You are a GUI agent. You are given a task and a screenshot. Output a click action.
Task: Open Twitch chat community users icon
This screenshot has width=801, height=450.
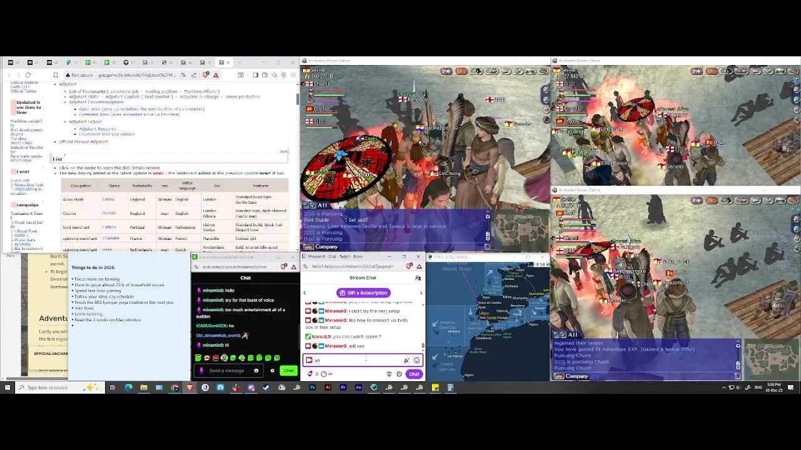point(418,278)
